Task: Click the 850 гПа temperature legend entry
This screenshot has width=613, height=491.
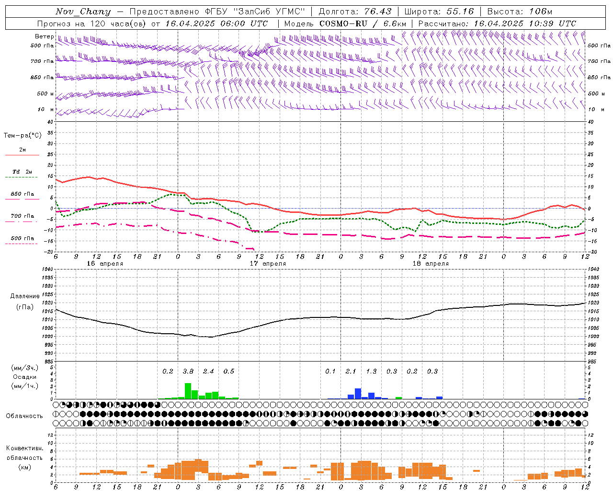Action: click(x=22, y=194)
